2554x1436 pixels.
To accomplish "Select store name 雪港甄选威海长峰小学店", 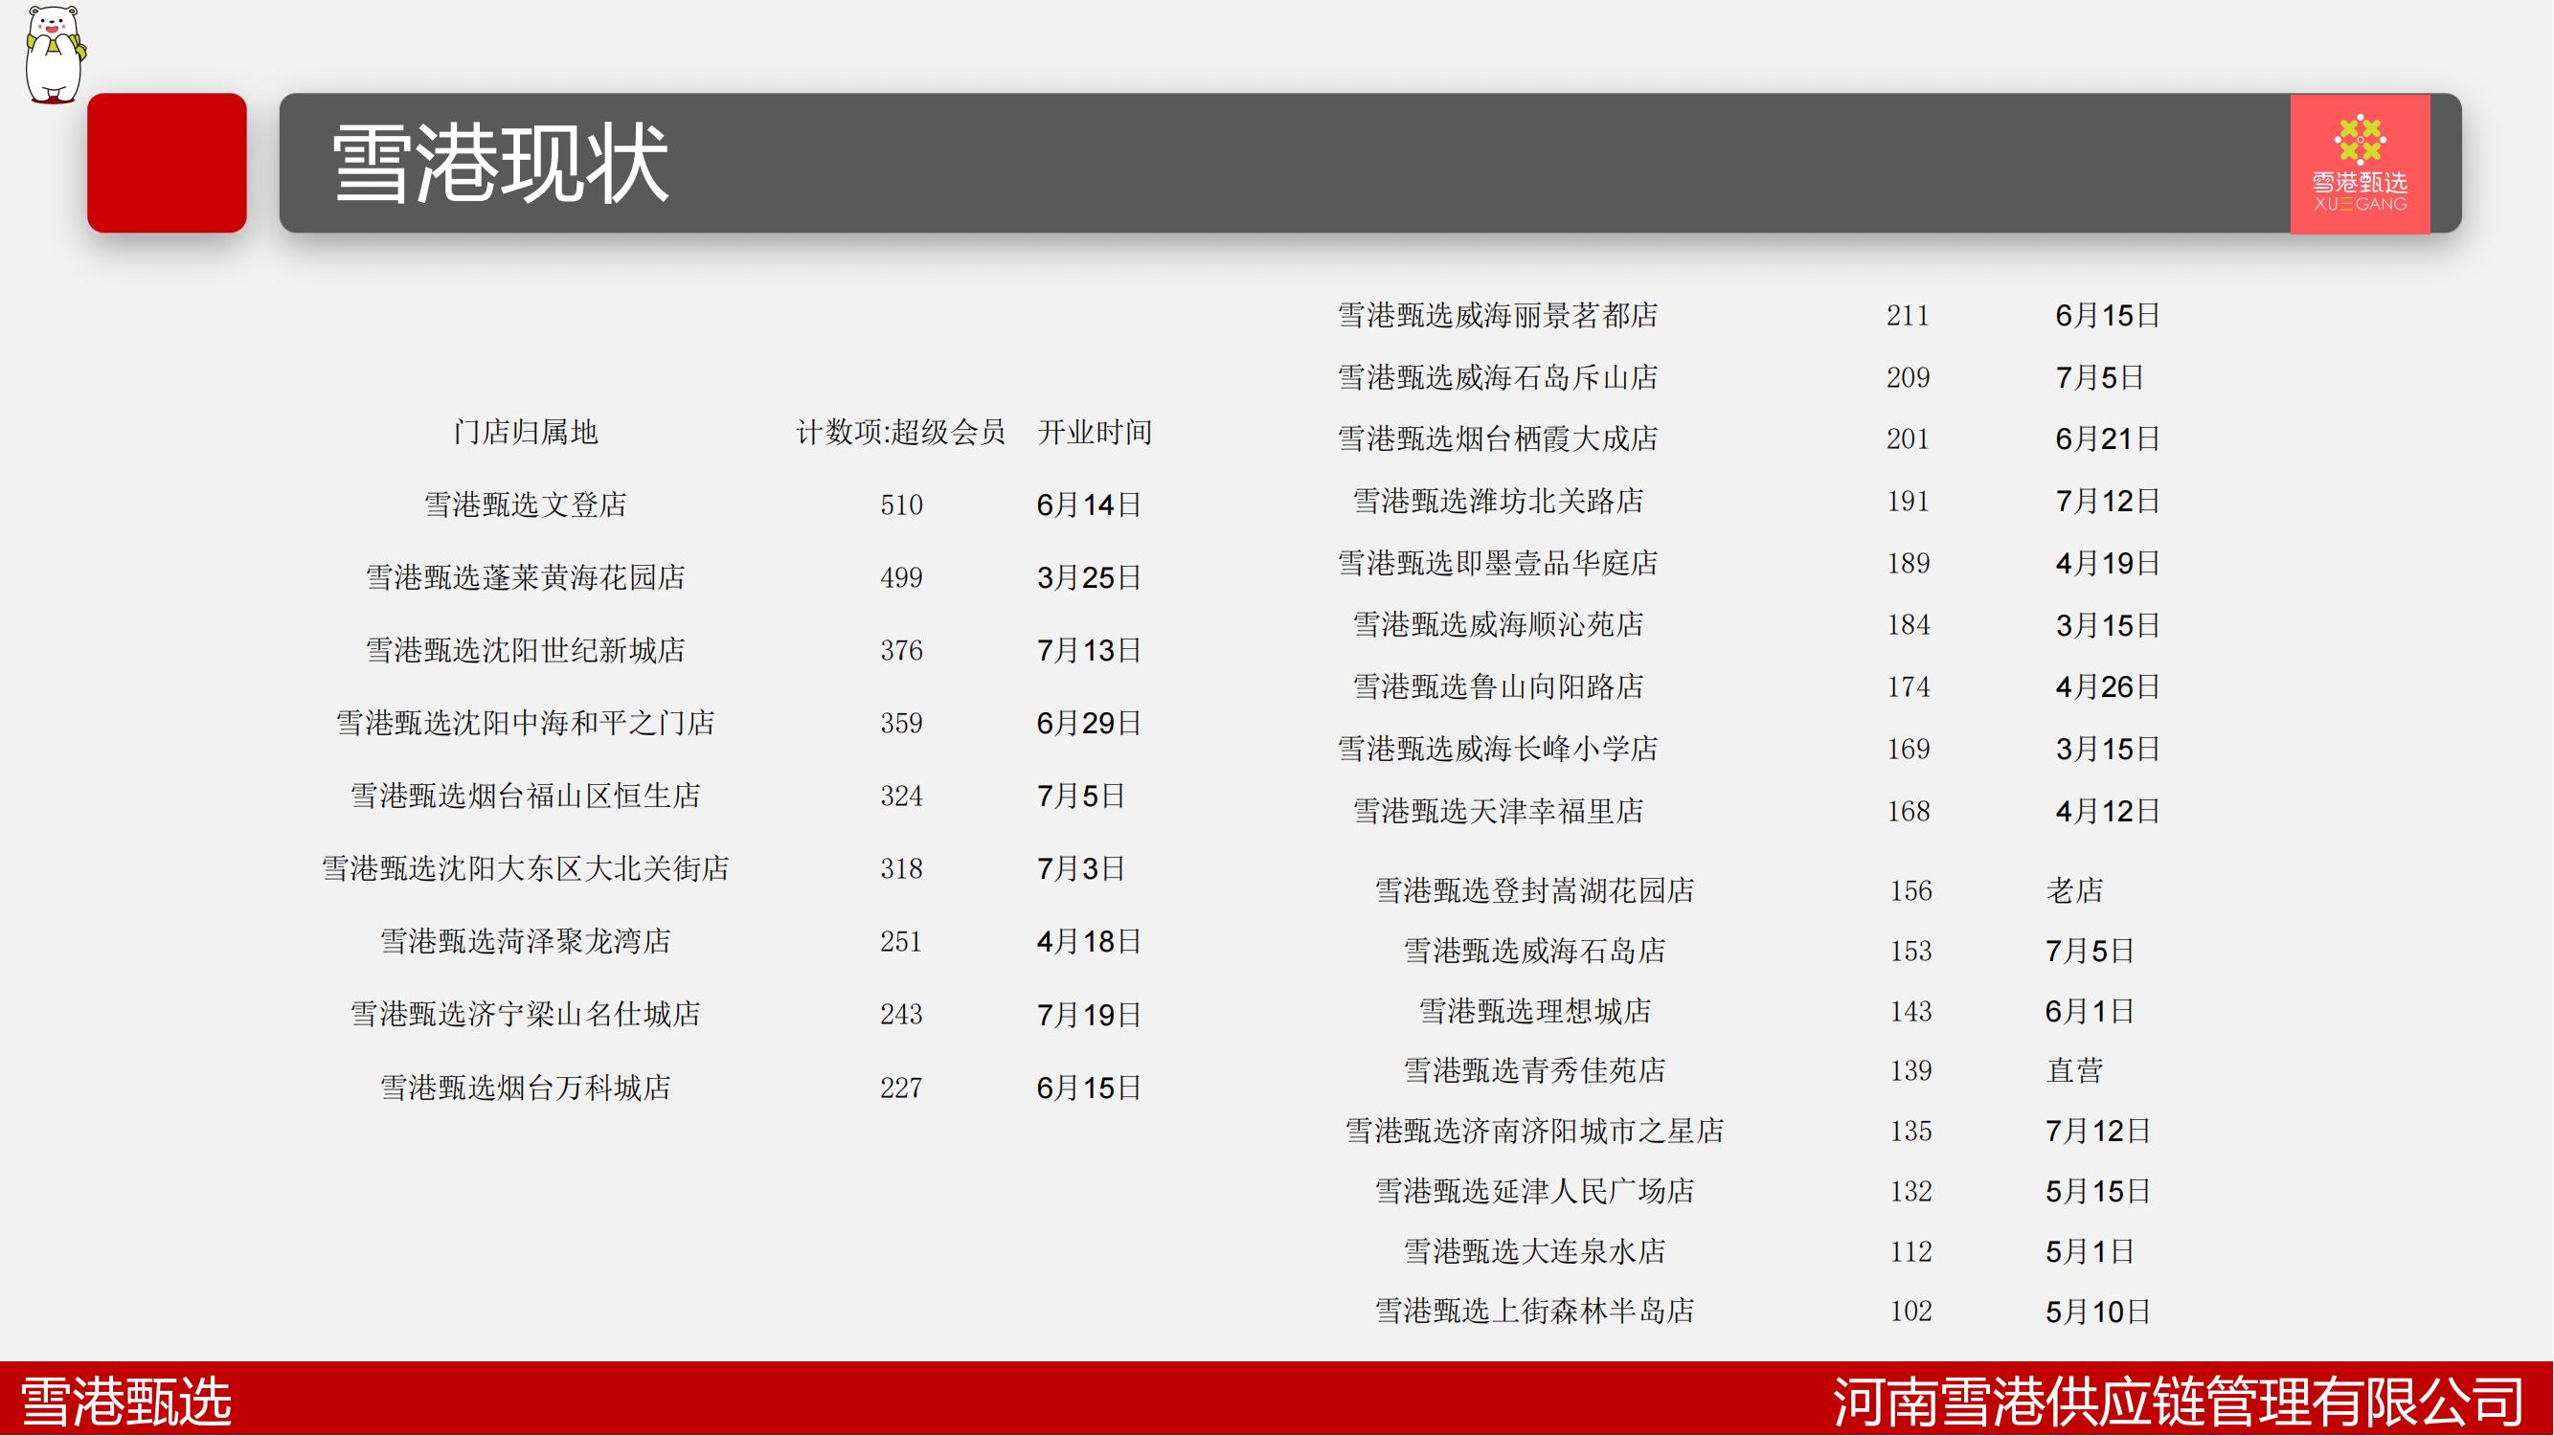I will [x=1497, y=749].
